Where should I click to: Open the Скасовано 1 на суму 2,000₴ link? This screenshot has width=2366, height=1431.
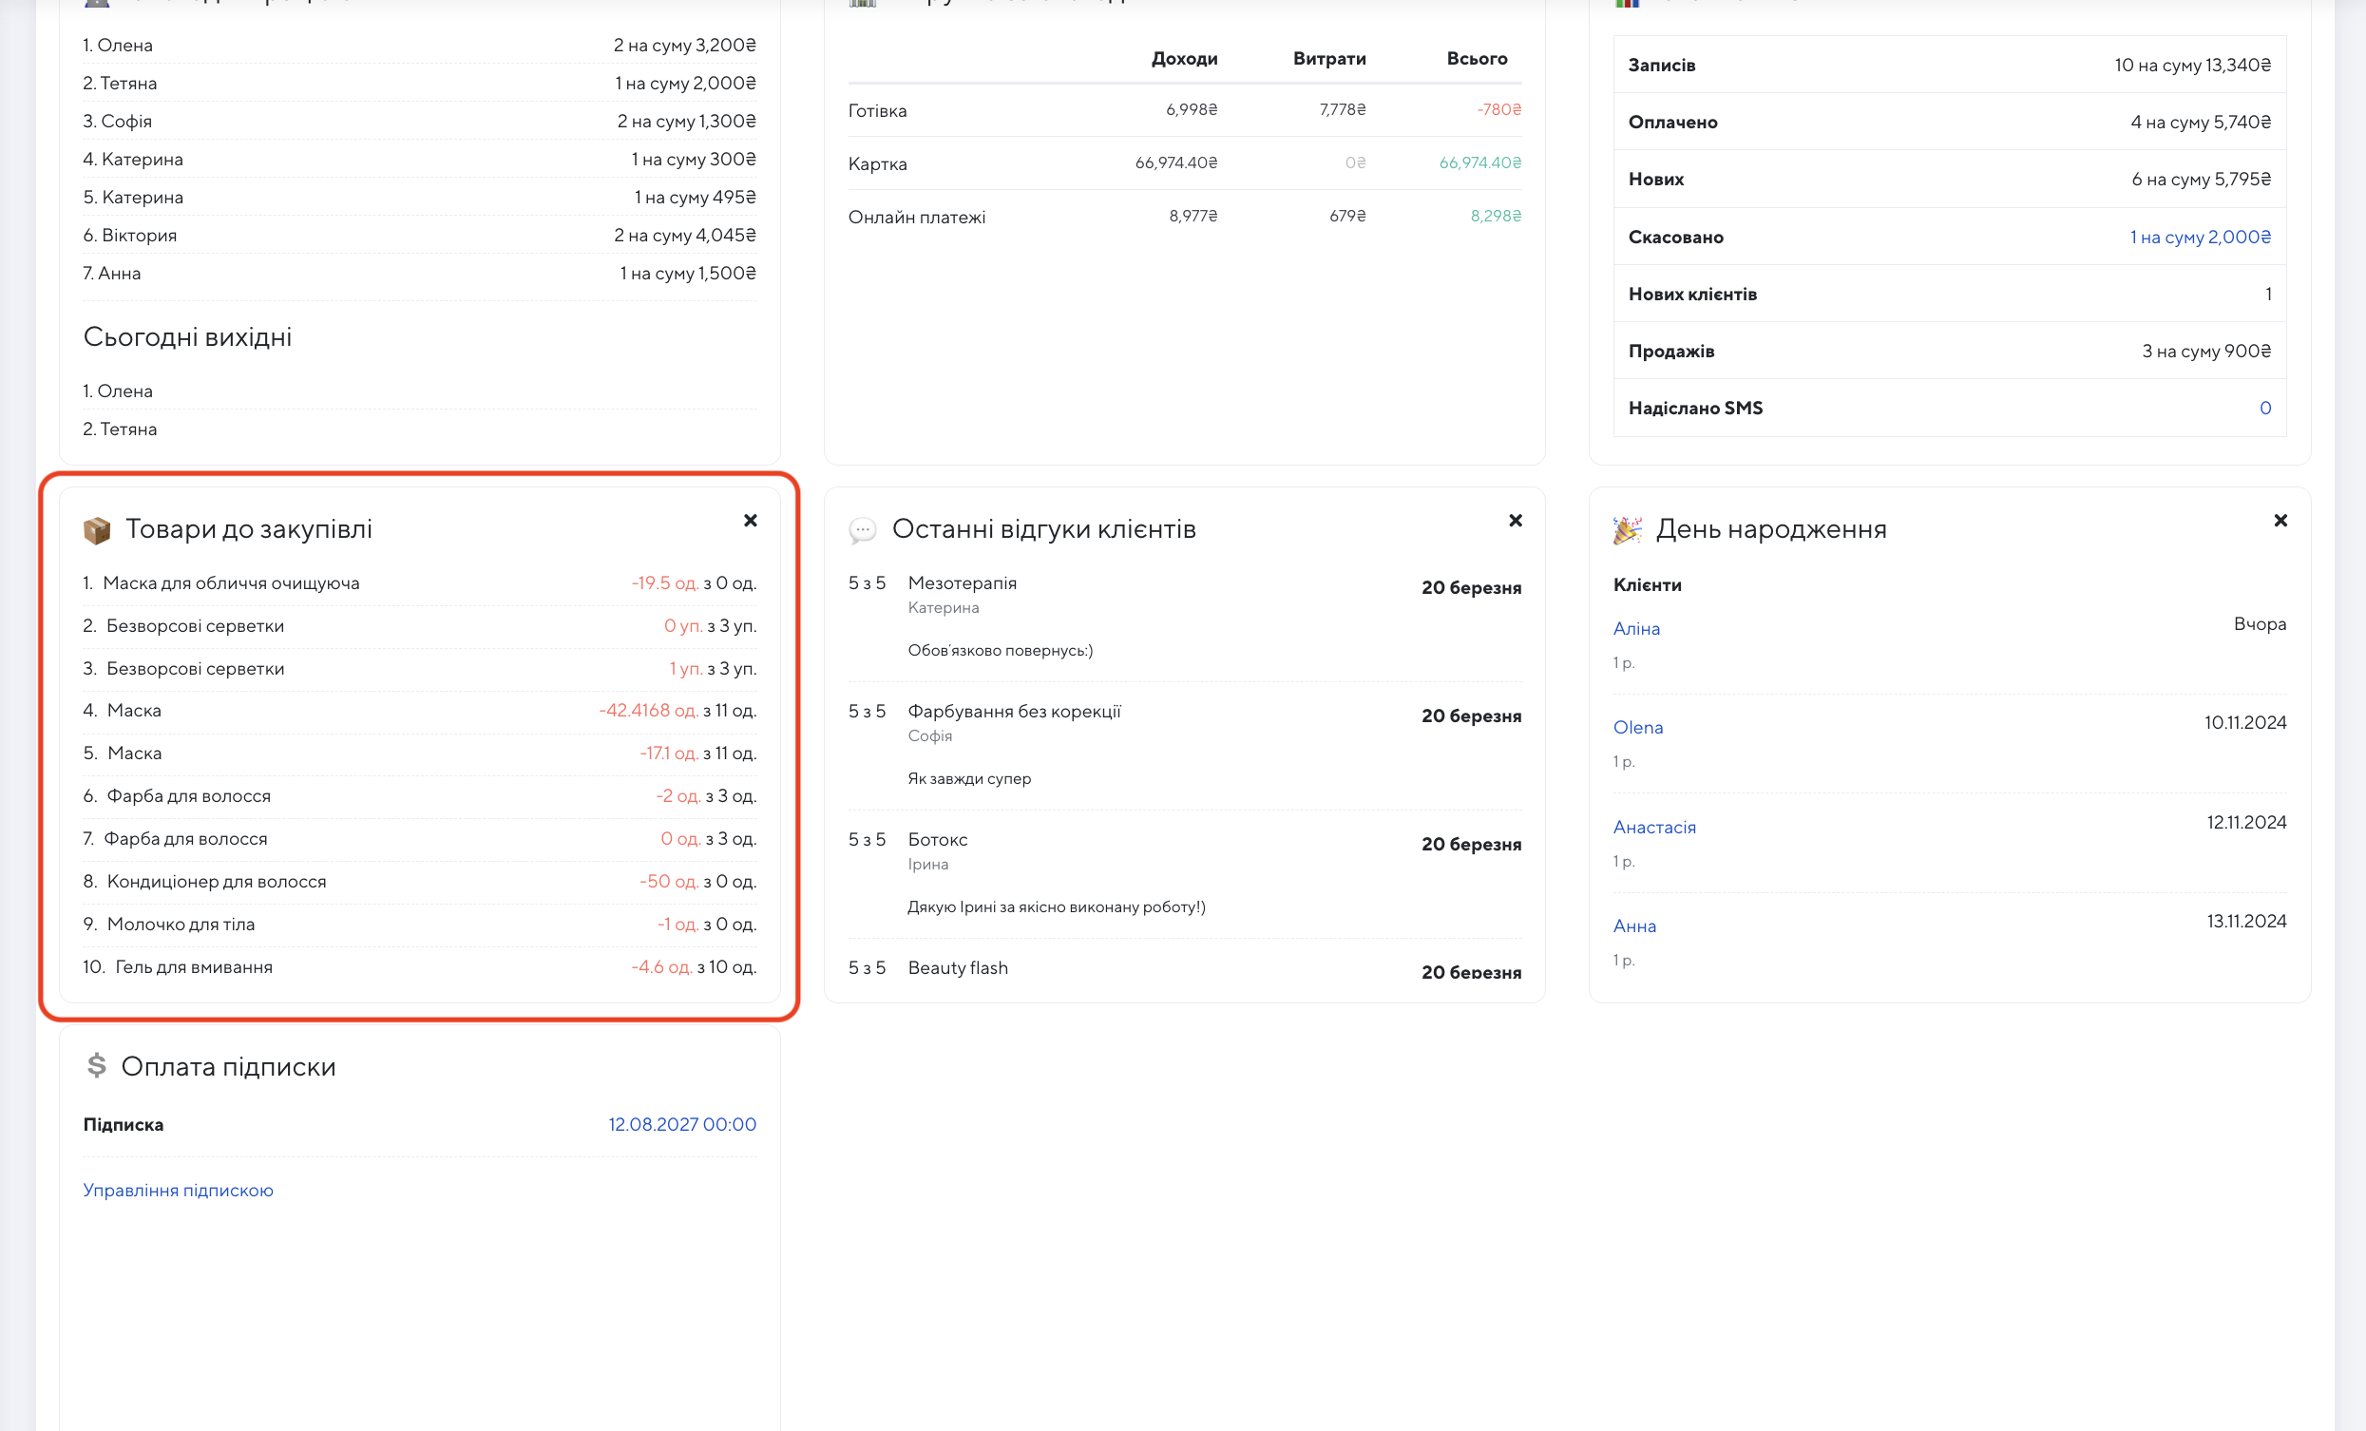point(2200,238)
